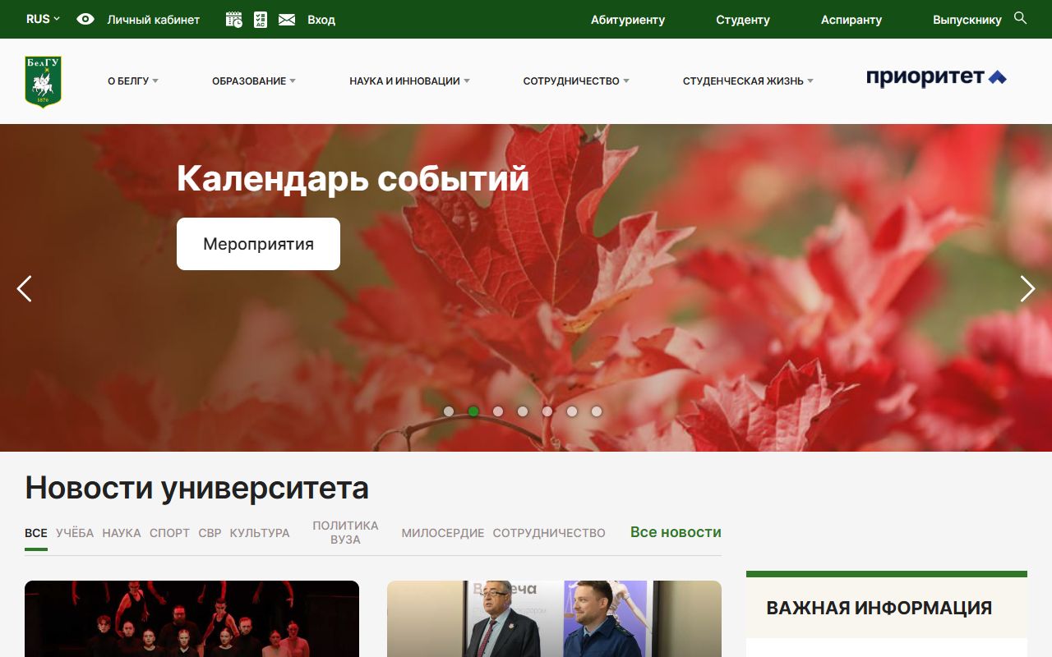Click the search magnifier icon

1021,18
